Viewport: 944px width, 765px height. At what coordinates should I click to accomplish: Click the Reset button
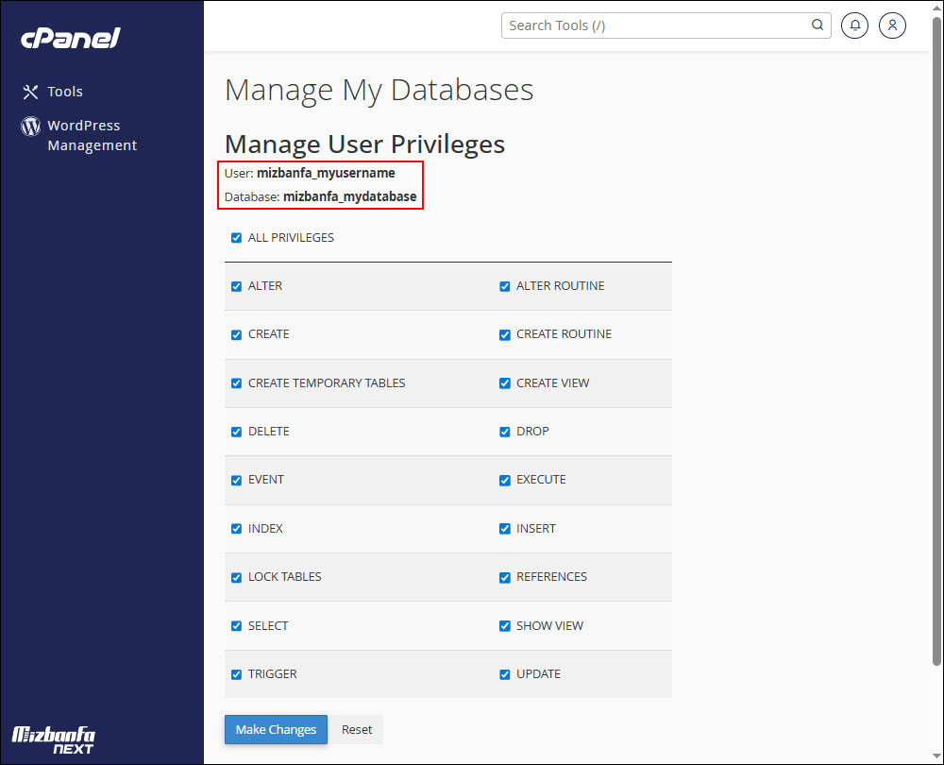click(x=357, y=730)
